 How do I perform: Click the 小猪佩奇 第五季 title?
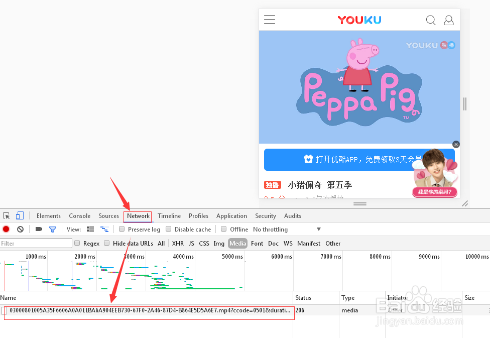pyautogui.click(x=320, y=185)
